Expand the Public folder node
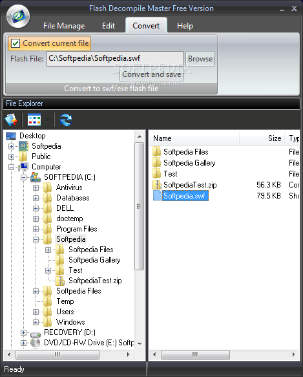Viewport: 303px width, 377px height. pos(11,156)
